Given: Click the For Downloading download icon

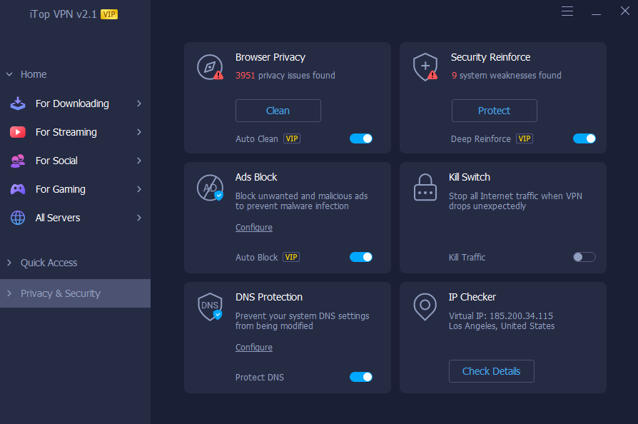Looking at the screenshot, I should click(x=18, y=104).
